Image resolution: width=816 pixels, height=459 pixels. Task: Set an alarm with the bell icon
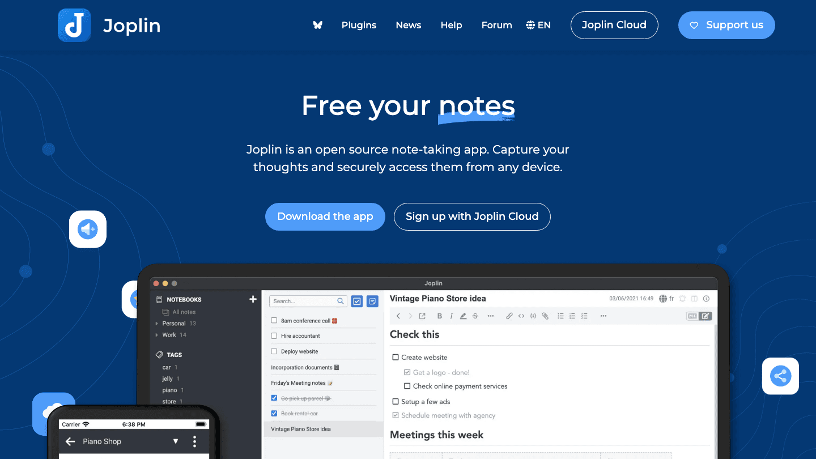click(682, 299)
